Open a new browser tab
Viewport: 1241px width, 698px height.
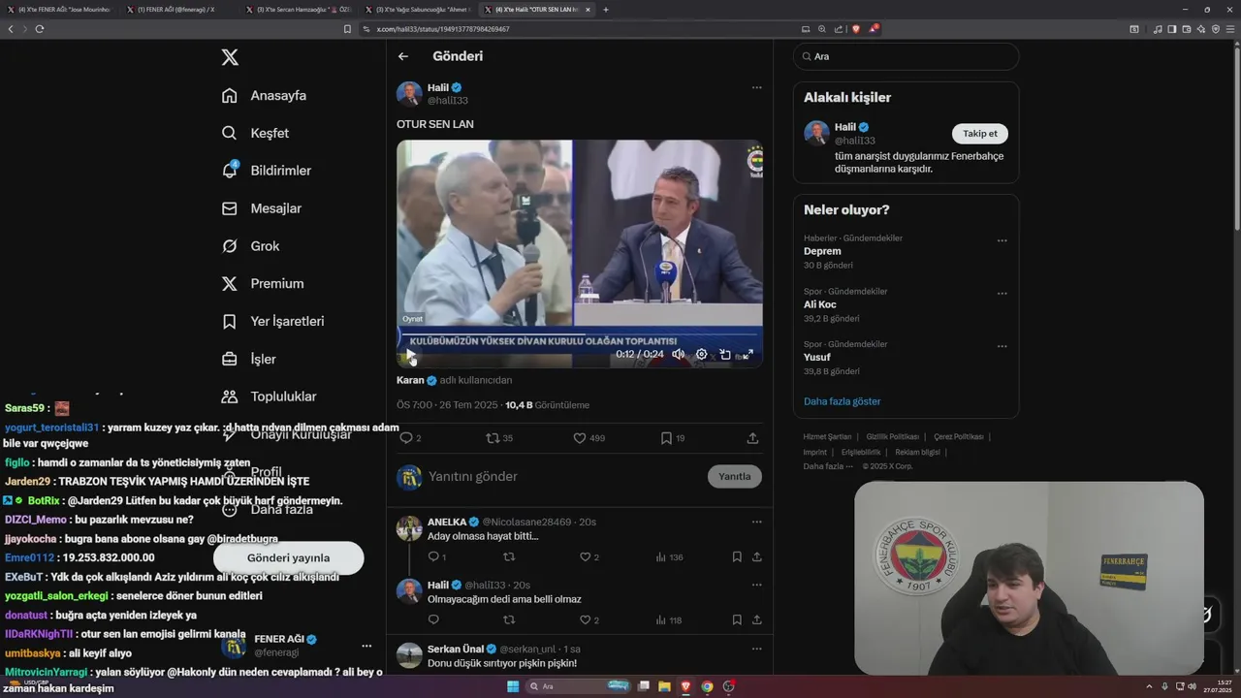[x=606, y=9]
